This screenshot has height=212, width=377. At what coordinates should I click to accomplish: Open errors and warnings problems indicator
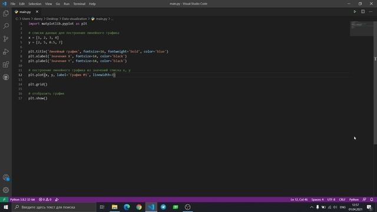(45, 200)
